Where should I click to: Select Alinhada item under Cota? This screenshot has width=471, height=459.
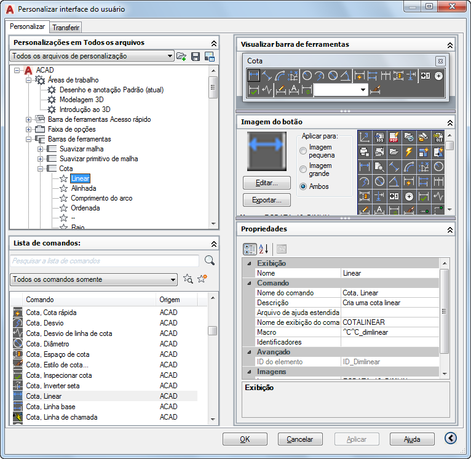click(84, 188)
